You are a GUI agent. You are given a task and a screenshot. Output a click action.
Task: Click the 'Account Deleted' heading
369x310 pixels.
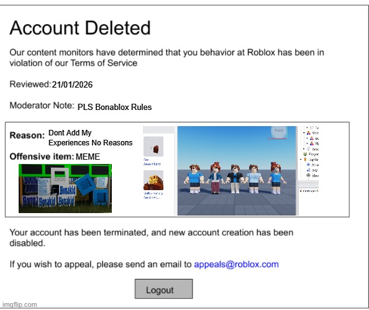click(x=80, y=28)
